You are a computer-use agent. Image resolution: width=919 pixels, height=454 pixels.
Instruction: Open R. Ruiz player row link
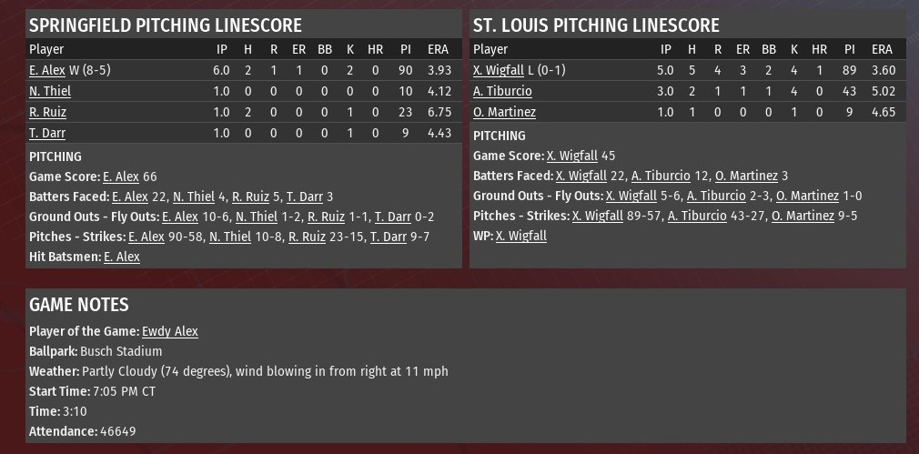[47, 113]
